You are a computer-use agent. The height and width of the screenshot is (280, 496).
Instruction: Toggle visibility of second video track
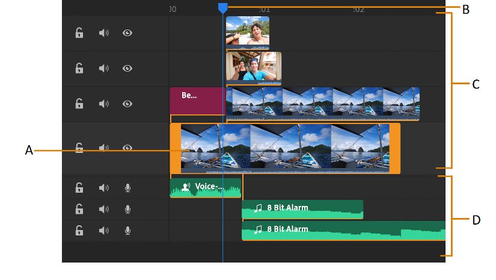click(x=127, y=68)
